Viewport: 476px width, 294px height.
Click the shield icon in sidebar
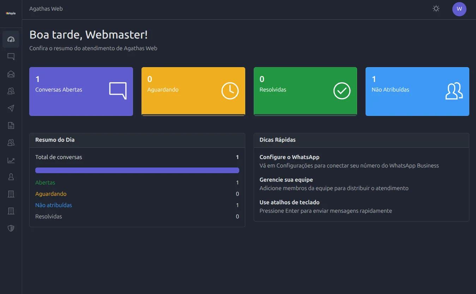pos(11,228)
